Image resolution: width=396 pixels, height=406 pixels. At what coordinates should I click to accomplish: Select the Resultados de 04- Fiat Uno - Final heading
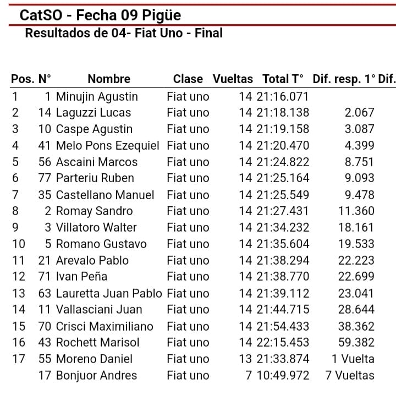[124, 33]
